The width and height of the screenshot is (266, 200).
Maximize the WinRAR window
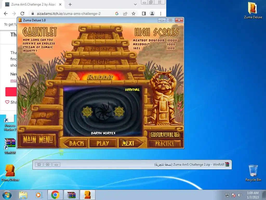pos(48,165)
